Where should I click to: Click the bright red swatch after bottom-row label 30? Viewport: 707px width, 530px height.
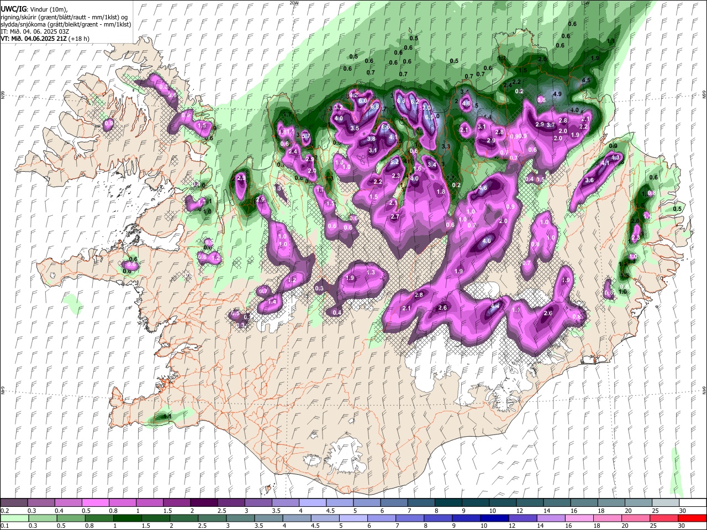tap(692, 518)
